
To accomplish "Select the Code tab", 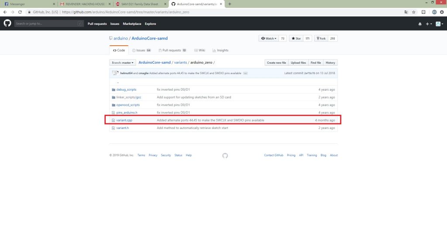I will tap(119, 51).
